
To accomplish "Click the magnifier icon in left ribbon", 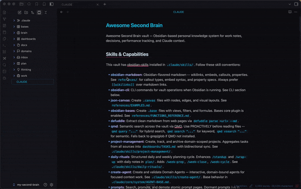I will click(5, 65).
